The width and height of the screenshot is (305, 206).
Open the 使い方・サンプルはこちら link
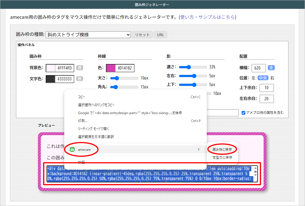[207, 17]
